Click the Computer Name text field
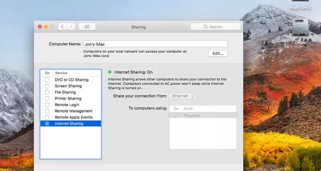Image resolution: width=321 pixels, height=171 pixels. click(155, 44)
